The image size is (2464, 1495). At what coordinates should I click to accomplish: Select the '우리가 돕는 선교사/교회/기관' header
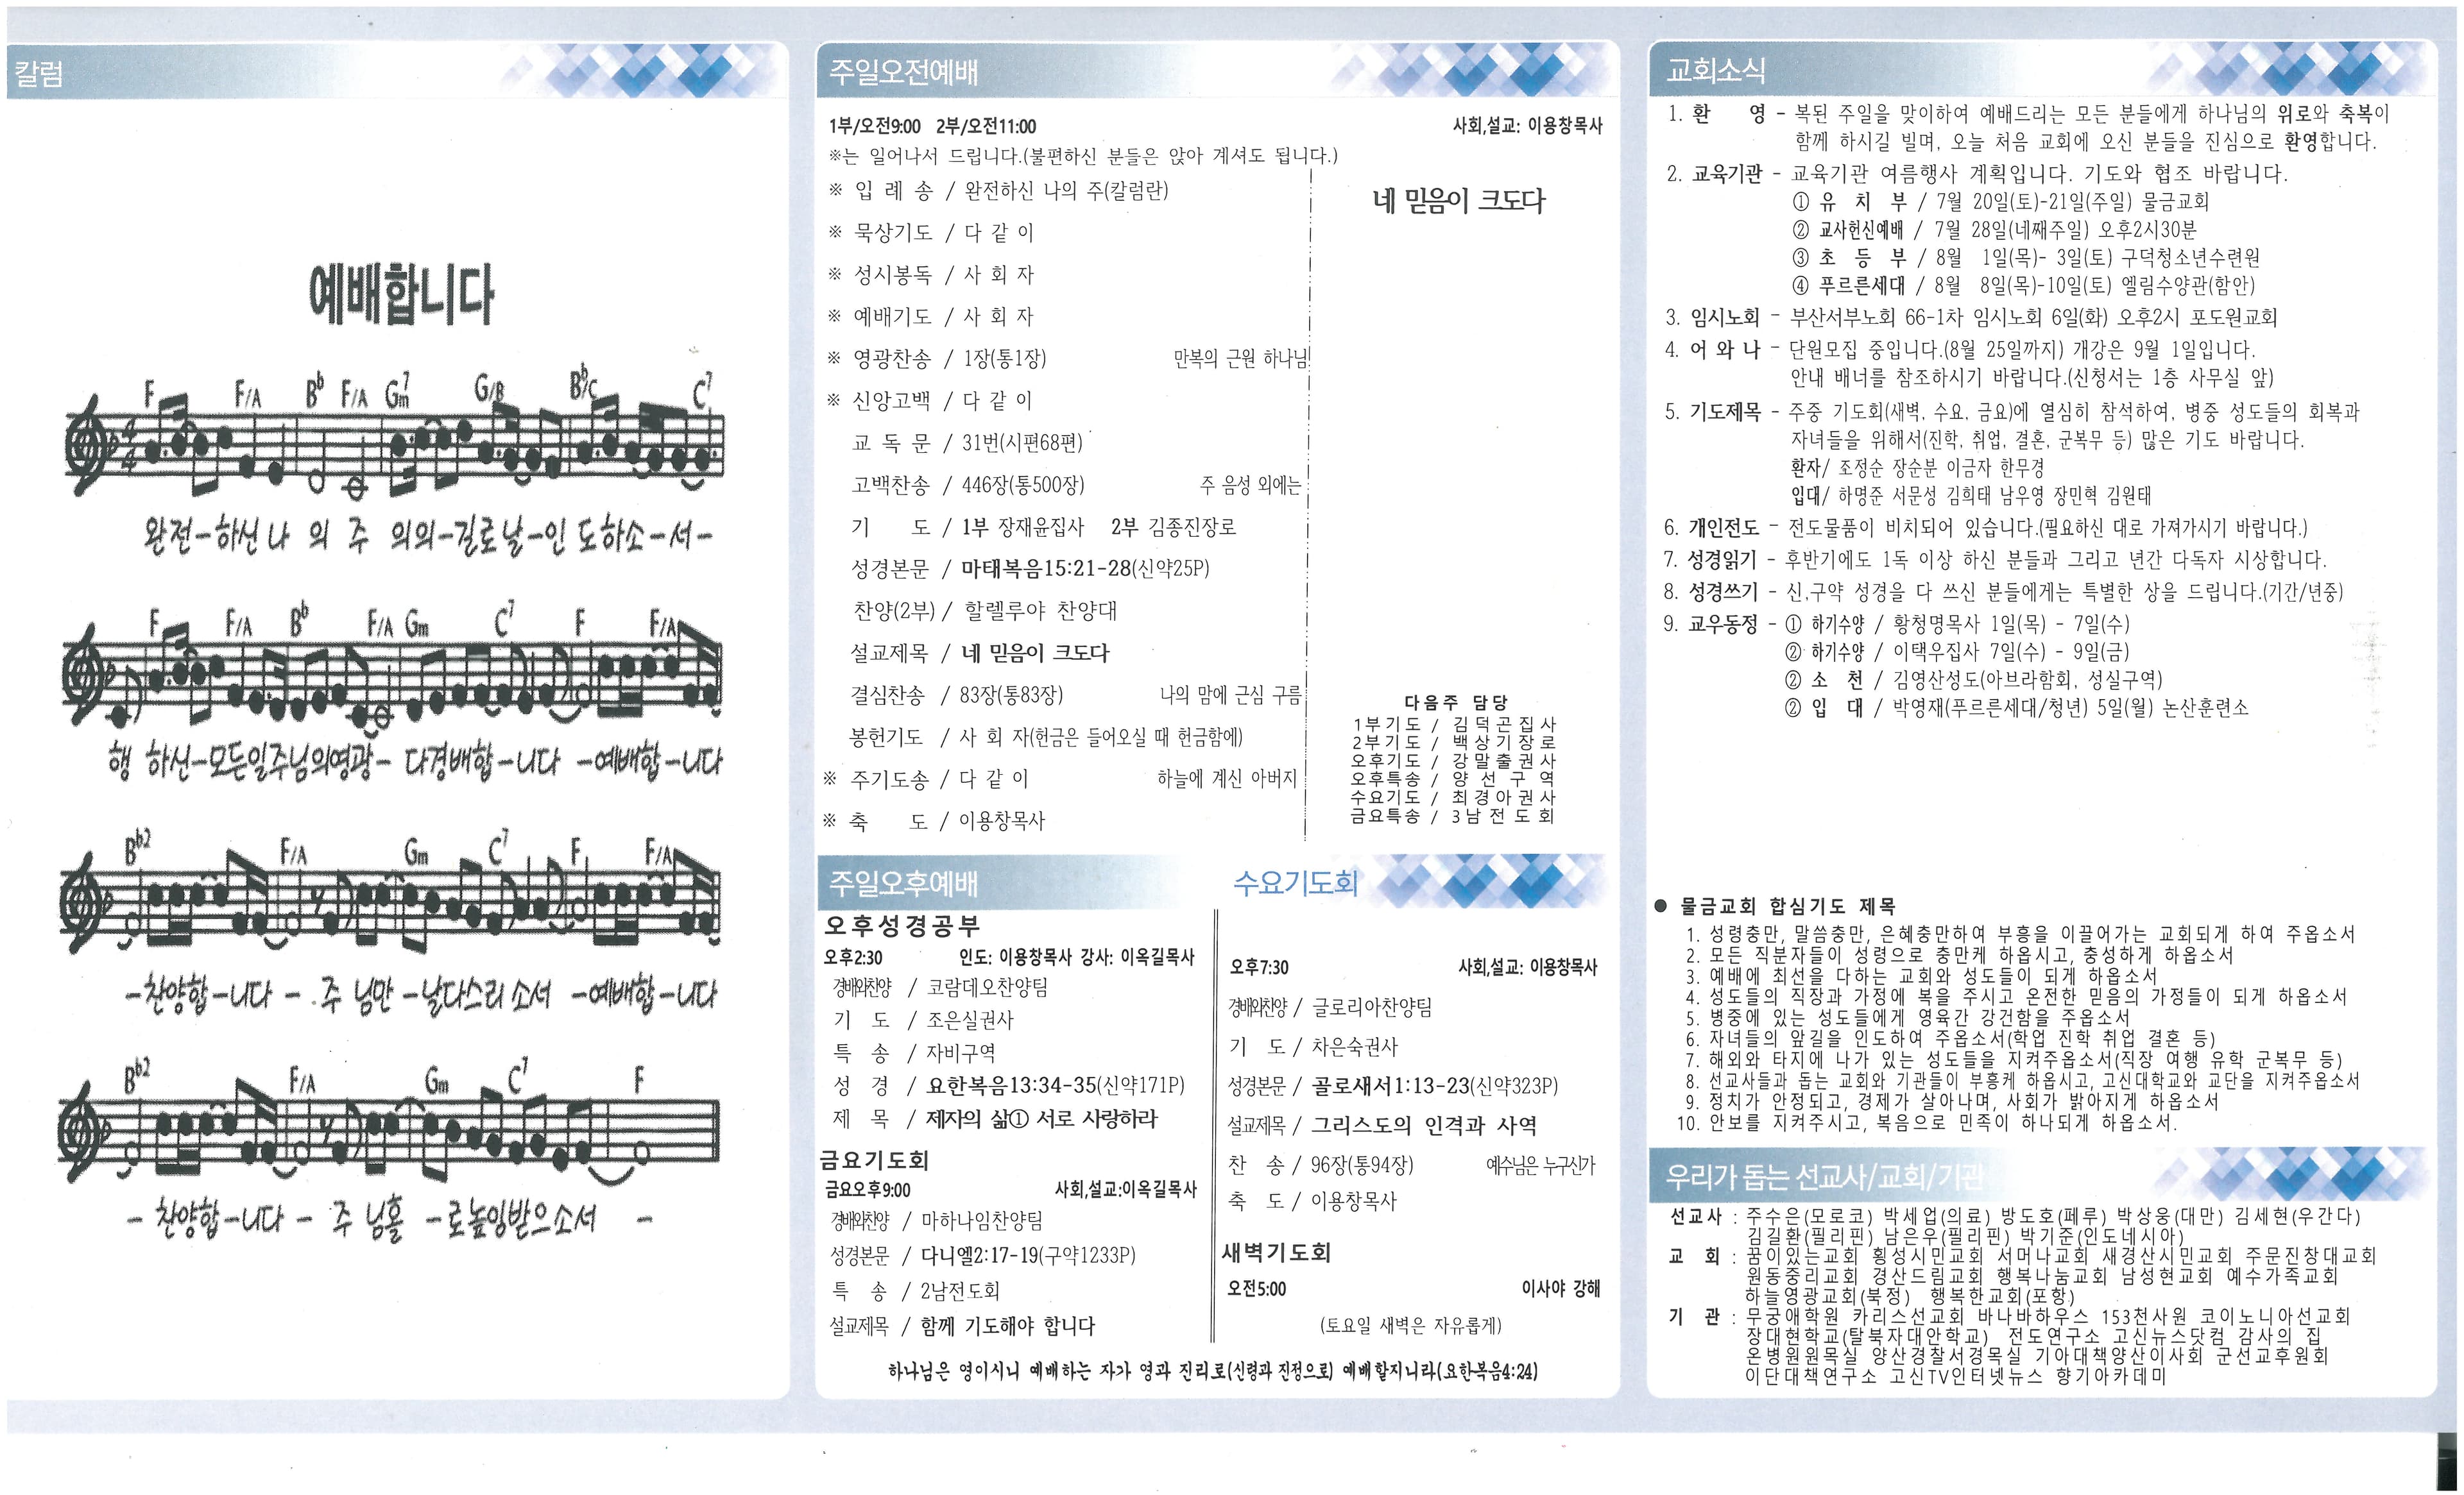click(x=1824, y=1178)
